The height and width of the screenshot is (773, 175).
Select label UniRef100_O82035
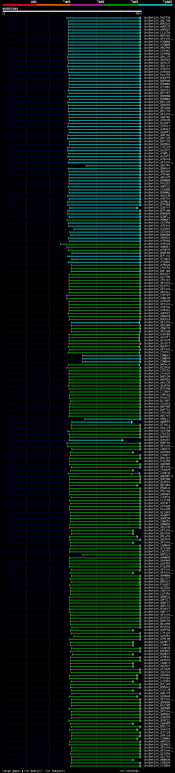[157, 527]
